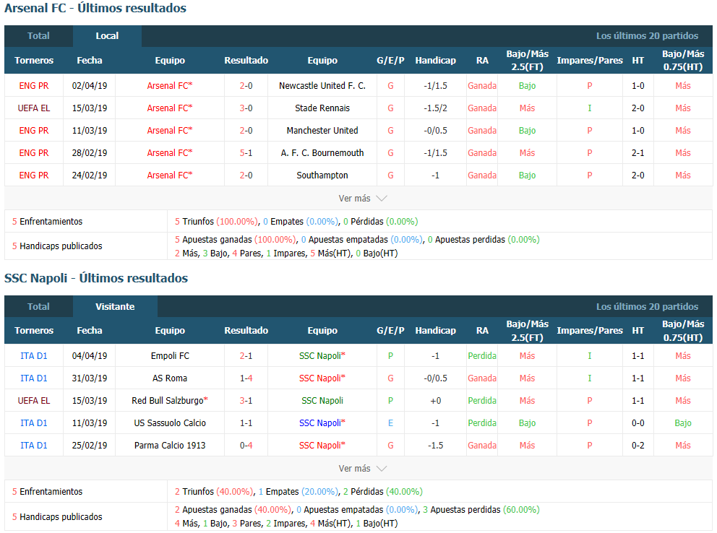Open the 0-4 result at Parma Calcio
This screenshot has height=533, width=717.
point(246,446)
